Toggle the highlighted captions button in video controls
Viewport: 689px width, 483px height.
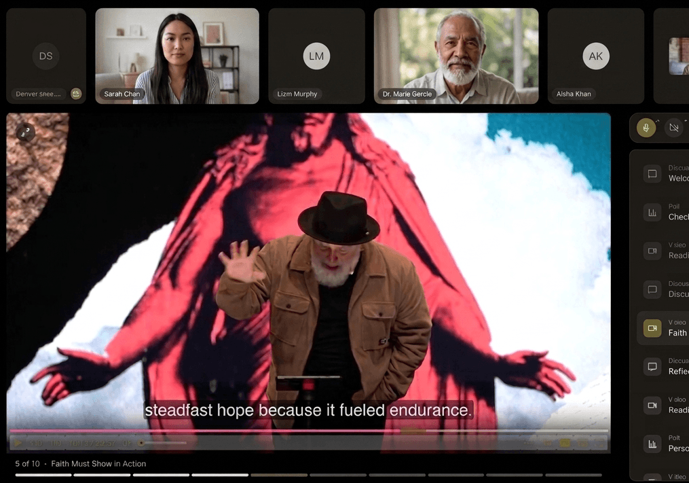click(x=565, y=443)
